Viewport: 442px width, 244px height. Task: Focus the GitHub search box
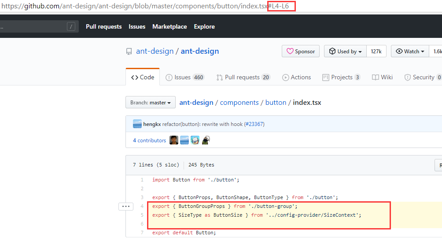(39, 26)
